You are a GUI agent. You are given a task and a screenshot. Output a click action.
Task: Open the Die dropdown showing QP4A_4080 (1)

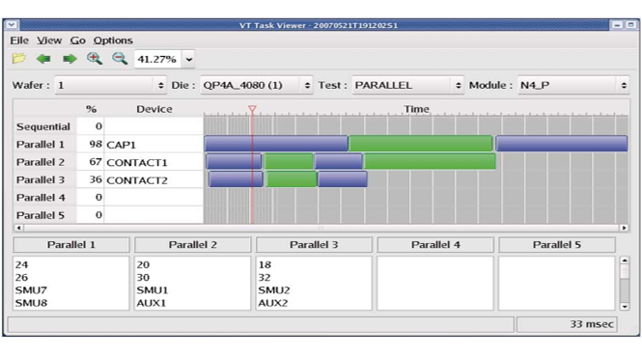[x=256, y=85]
